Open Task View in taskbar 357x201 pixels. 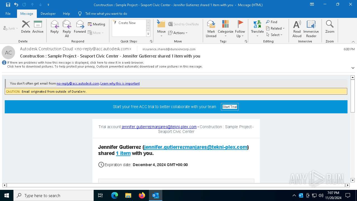(x=100, y=195)
